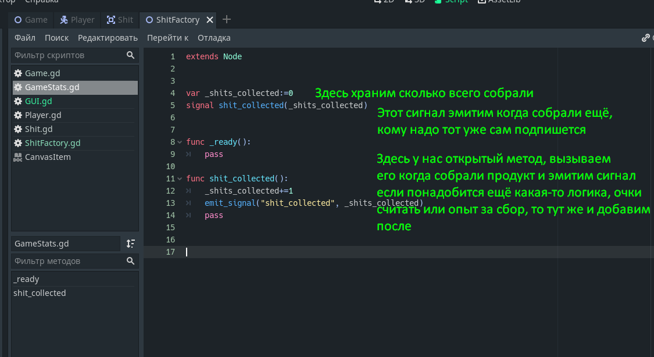Click the gear icon beside Player.gd
The image size is (654, 357).
click(x=18, y=115)
